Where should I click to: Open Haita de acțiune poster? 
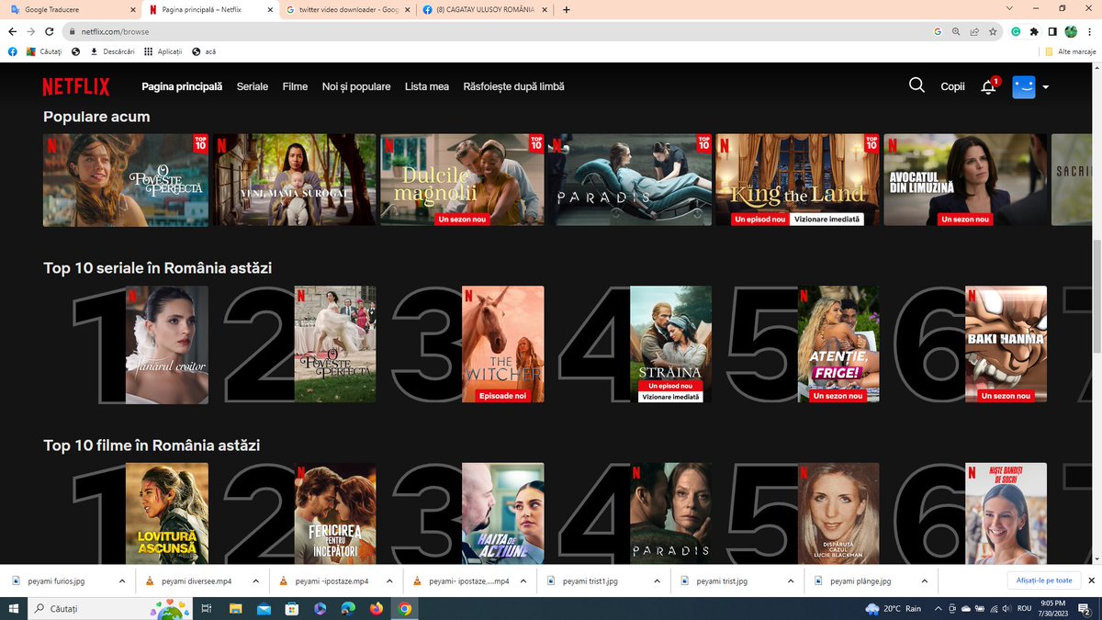click(x=503, y=513)
